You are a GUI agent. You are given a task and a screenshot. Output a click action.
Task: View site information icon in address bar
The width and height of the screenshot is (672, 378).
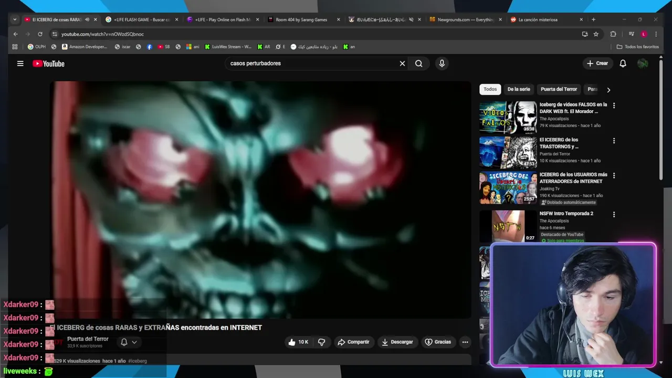pos(55,34)
